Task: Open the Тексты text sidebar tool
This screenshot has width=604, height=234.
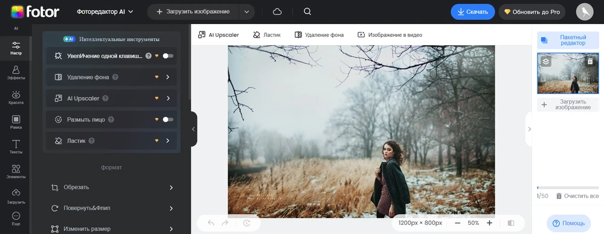Action: pos(16,147)
